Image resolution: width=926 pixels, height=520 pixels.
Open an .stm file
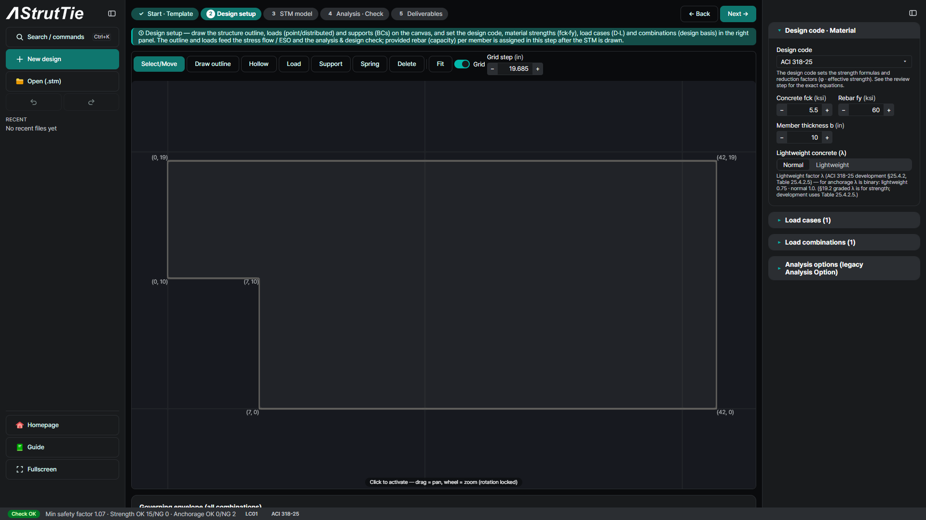(62, 81)
